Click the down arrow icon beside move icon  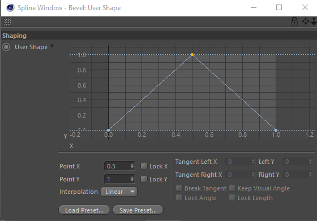(314, 21)
